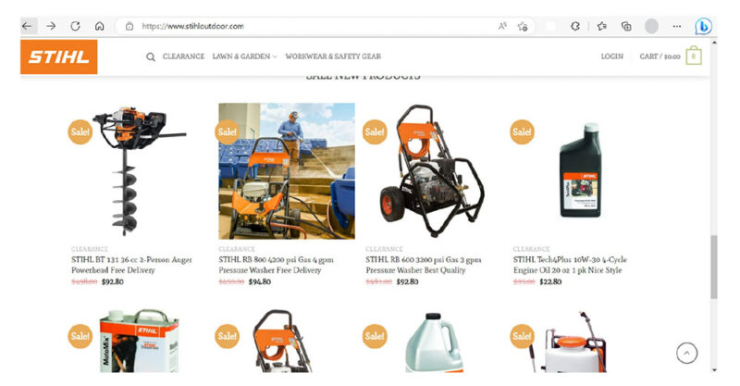Viewport: 740px width, 386px height.
Task: Open STIHL BT 131 Auger product link
Action: [x=131, y=265]
